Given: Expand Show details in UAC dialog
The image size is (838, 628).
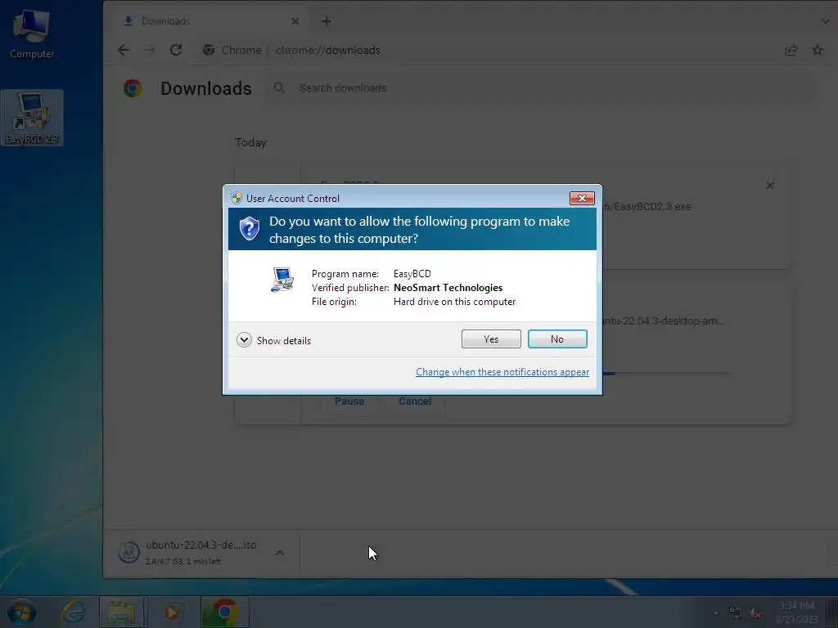Looking at the screenshot, I should 273,340.
